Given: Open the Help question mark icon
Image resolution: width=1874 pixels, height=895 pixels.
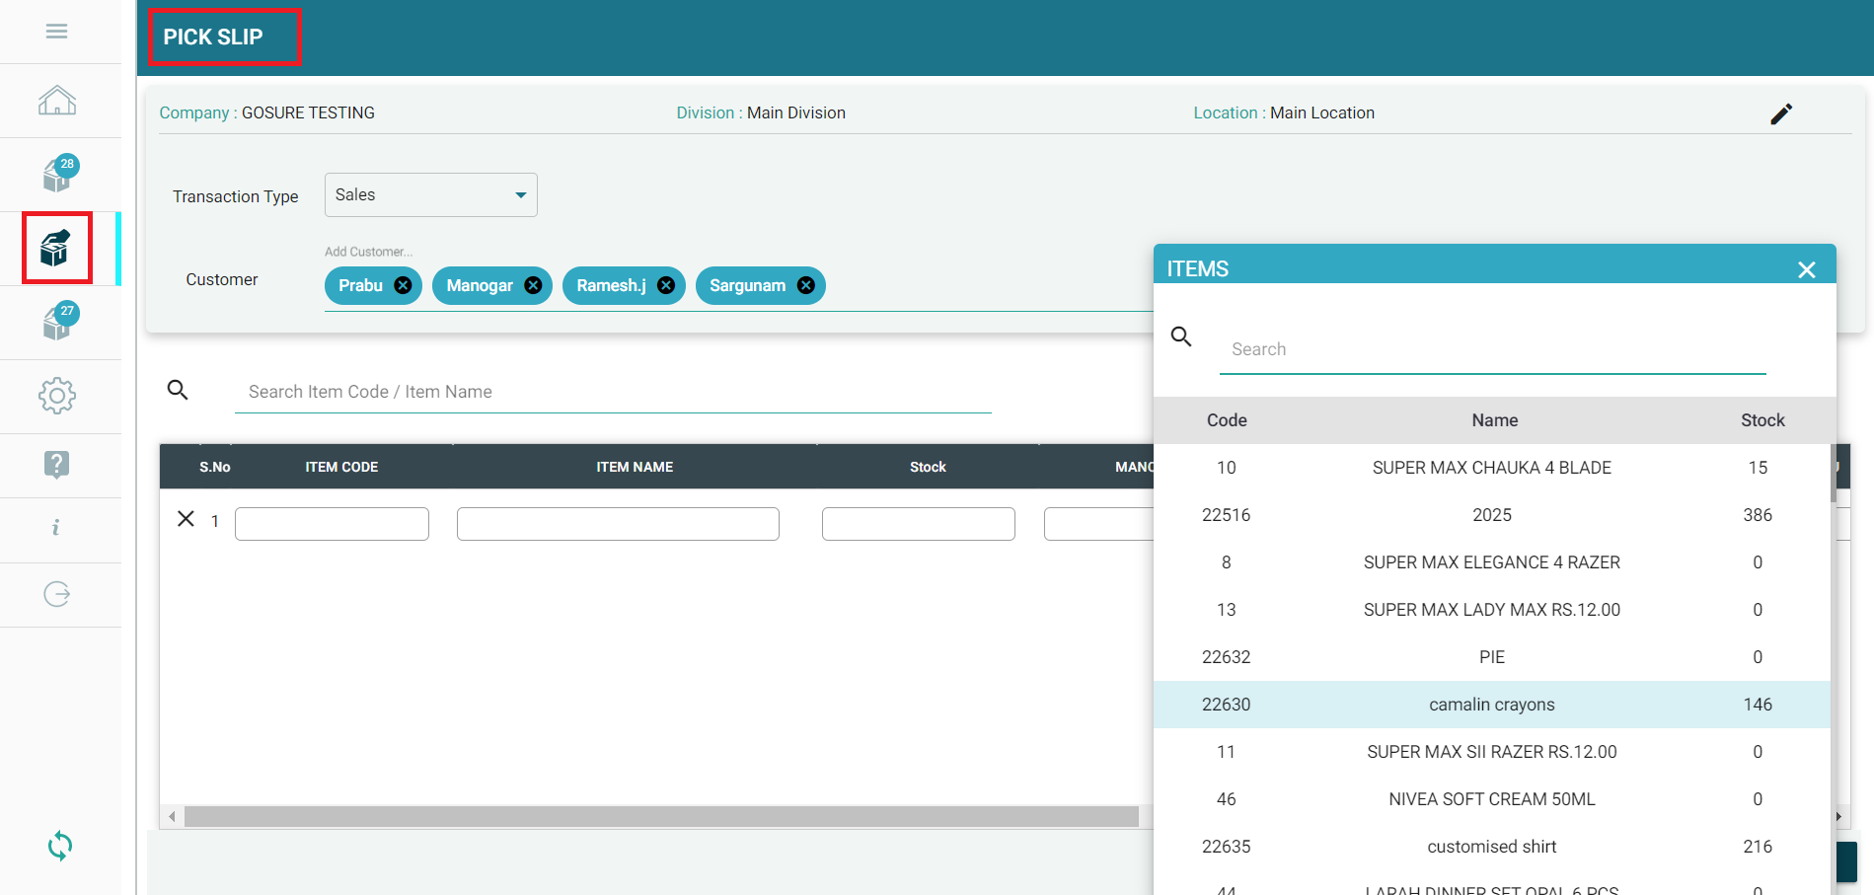Looking at the screenshot, I should [x=57, y=464].
